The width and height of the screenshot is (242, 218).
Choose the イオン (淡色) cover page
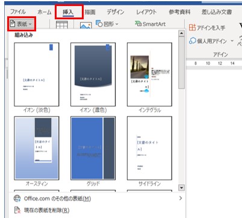[x=37, y=78]
